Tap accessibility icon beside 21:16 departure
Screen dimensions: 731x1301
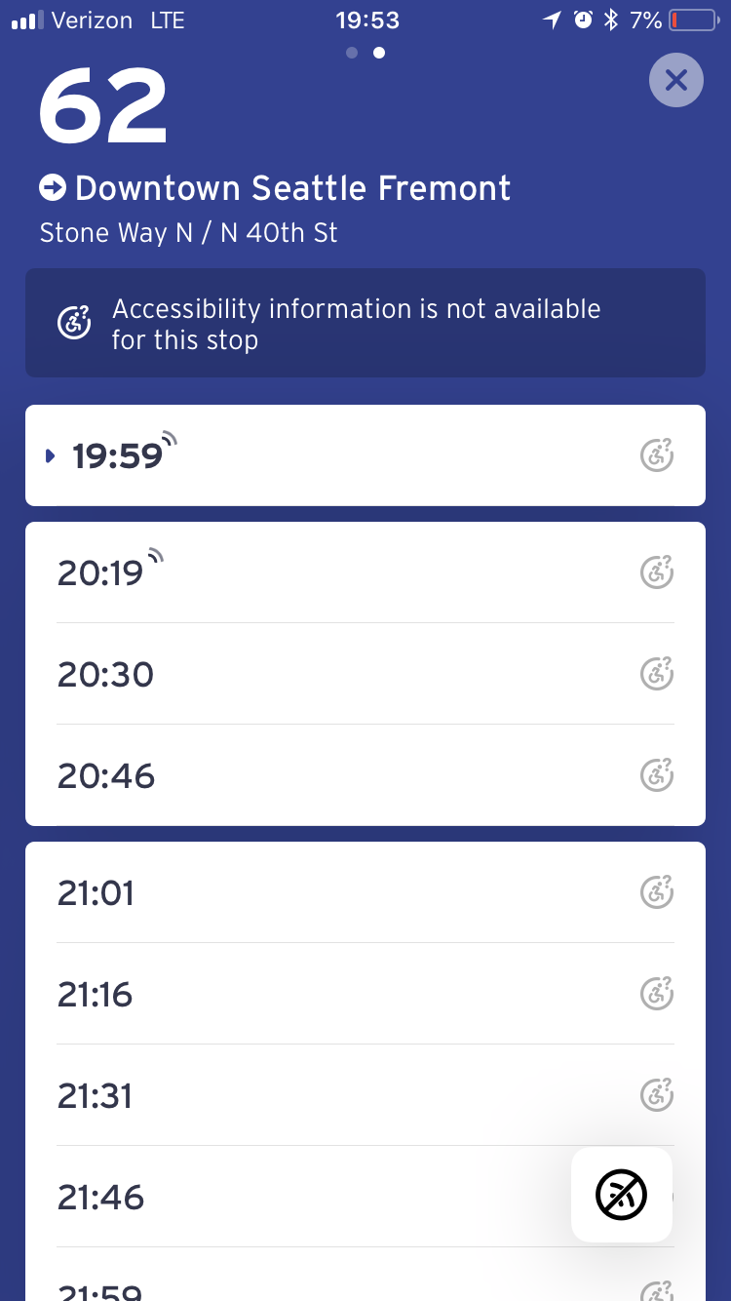(x=657, y=994)
